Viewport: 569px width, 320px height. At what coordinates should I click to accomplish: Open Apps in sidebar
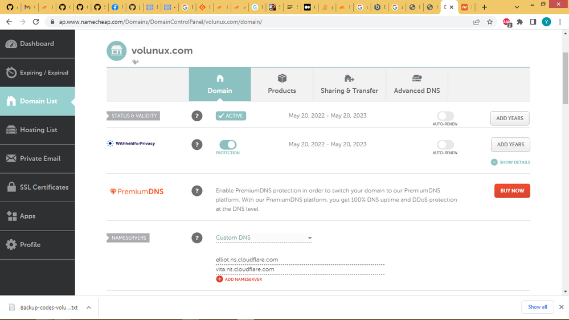pos(38,216)
